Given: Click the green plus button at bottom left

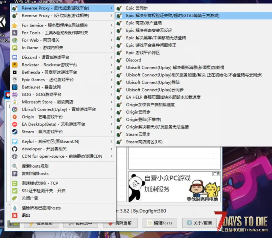Looking at the screenshot, I should 14,225.
